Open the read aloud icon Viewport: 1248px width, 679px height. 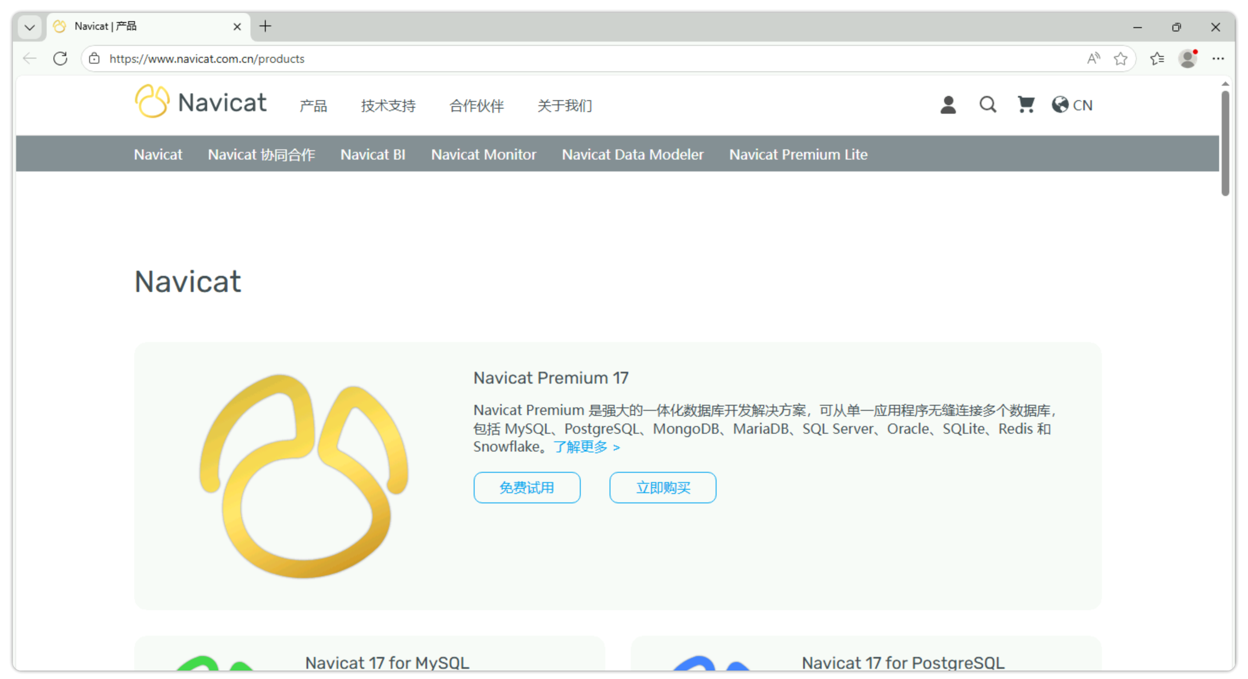tap(1093, 59)
